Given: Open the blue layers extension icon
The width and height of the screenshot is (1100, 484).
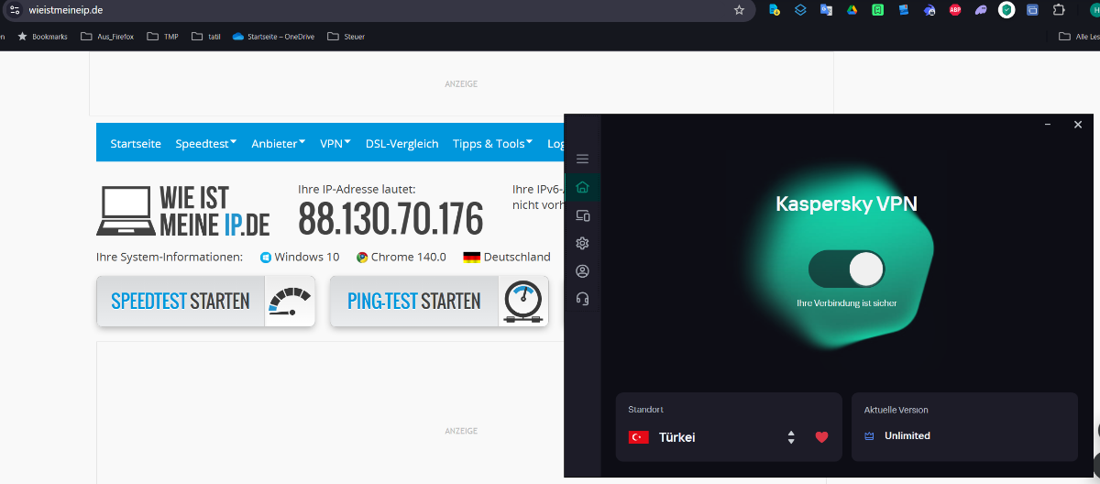Looking at the screenshot, I should click(x=800, y=10).
